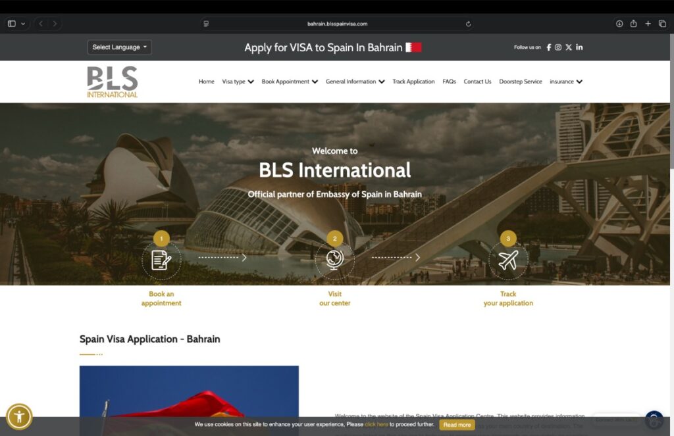674x436 pixels.
Task: Click the Visit our center globe icon
Action: click(335, 260)
